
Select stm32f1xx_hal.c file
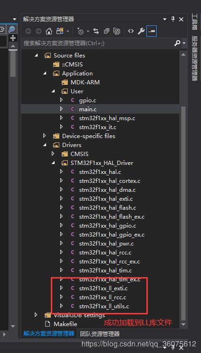tap(100, 172)
